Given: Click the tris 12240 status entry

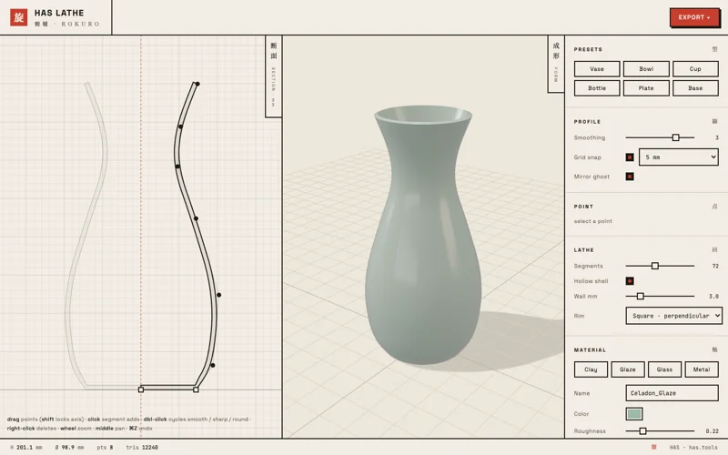Looking at the screenshot, I should click(142, 448).
